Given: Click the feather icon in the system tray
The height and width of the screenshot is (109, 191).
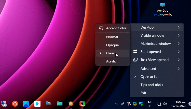Looking at the screenshot, I should 122,104.
